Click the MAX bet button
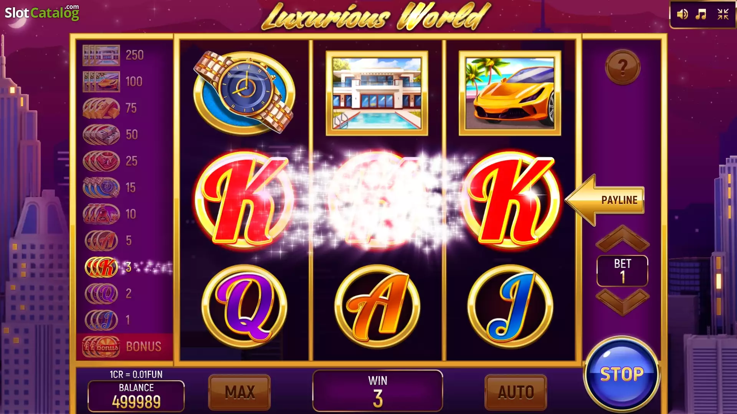 coord(240,392)
